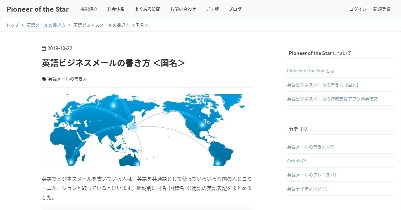Click the post date 2019-10-22
Image resolution: width=401 pixels, height=210 pixels.
(x=60, y=48)
